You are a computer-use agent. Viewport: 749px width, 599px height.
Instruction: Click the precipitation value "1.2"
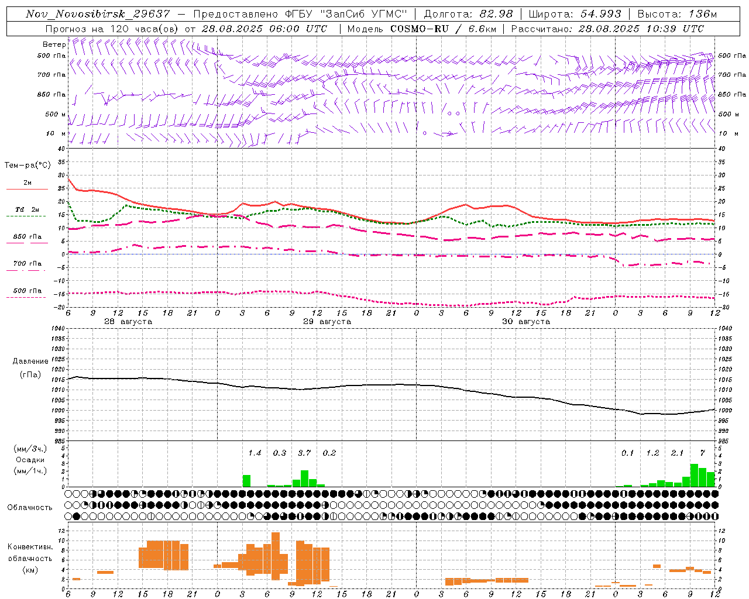[652, 453]
